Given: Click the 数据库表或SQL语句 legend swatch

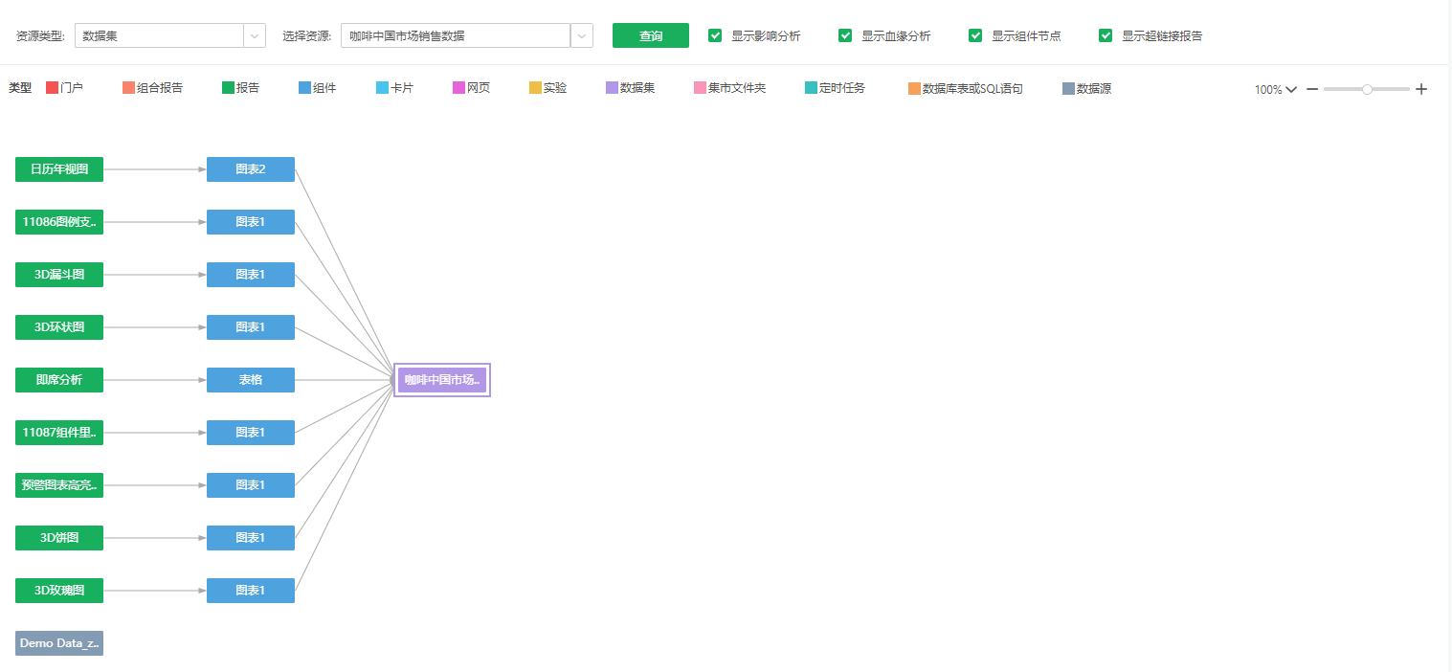Looking at the screenshot, I should [x=915, y=89].
